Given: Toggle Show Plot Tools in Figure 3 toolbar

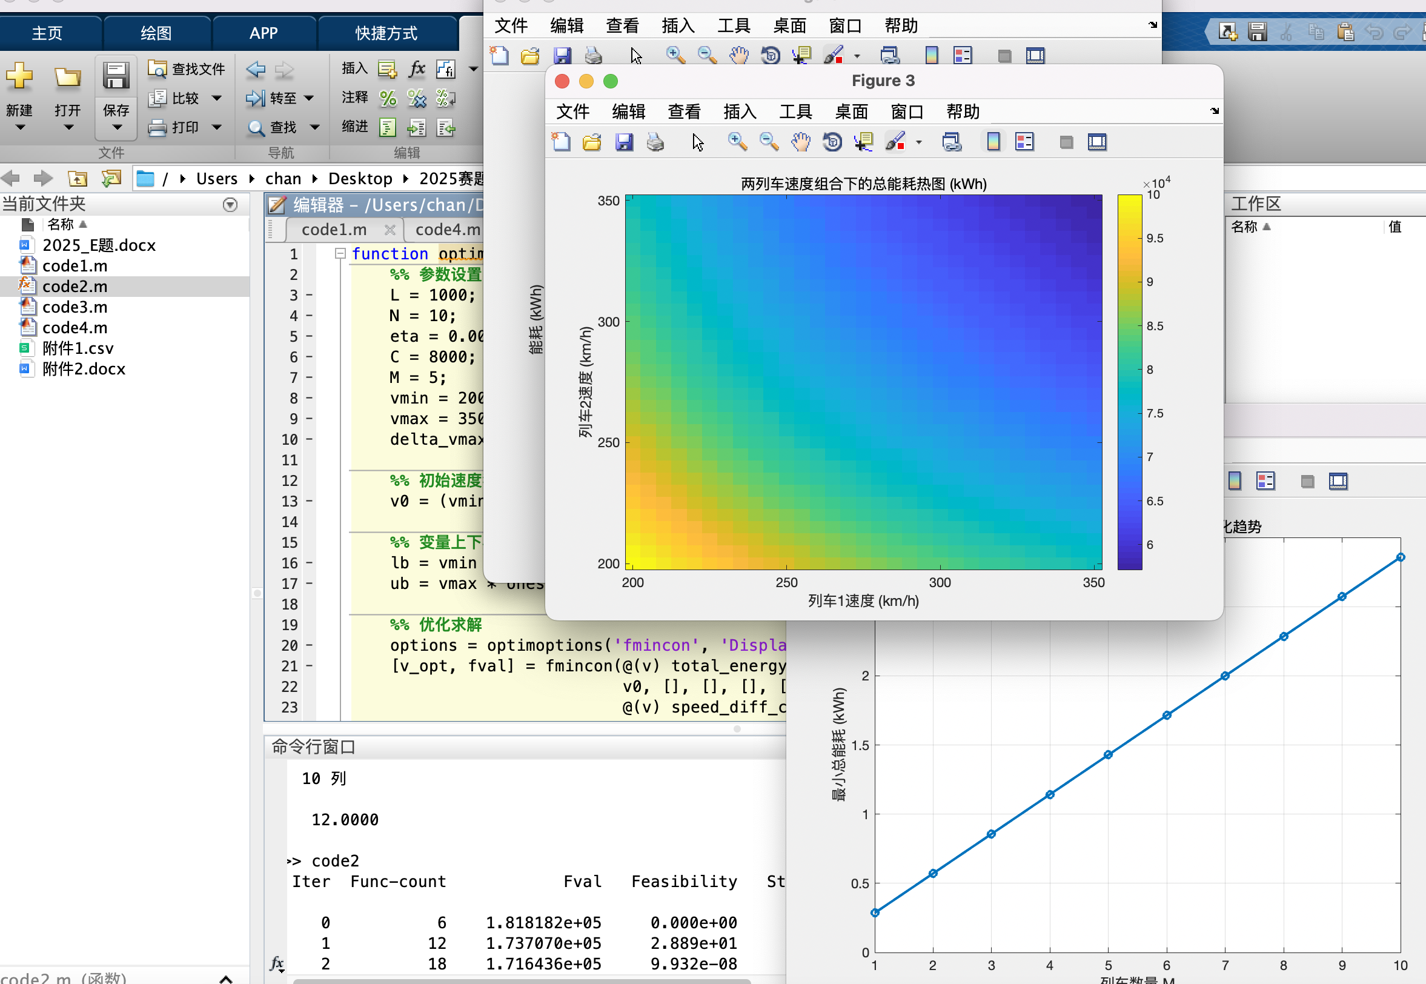Looking at the screenshot, I should [x=1097, y=142].
